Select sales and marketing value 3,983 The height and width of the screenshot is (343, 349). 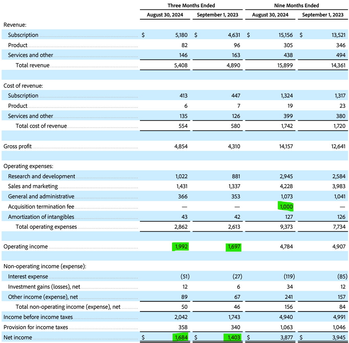click(339, 186)
